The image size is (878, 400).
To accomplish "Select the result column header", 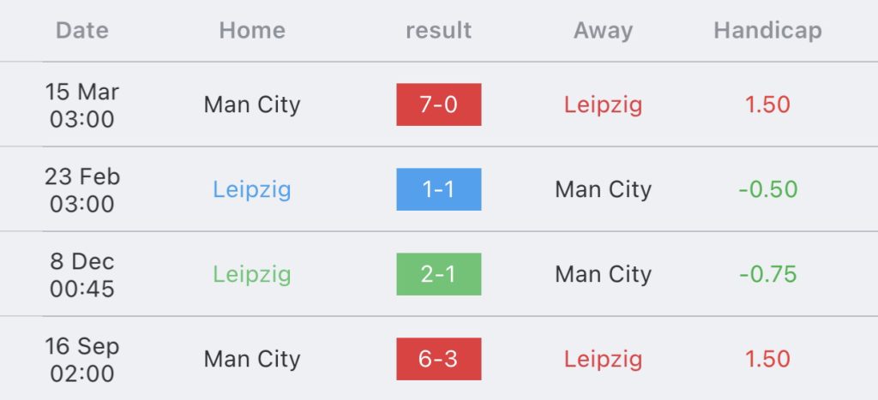I will (x=438, y=30).
